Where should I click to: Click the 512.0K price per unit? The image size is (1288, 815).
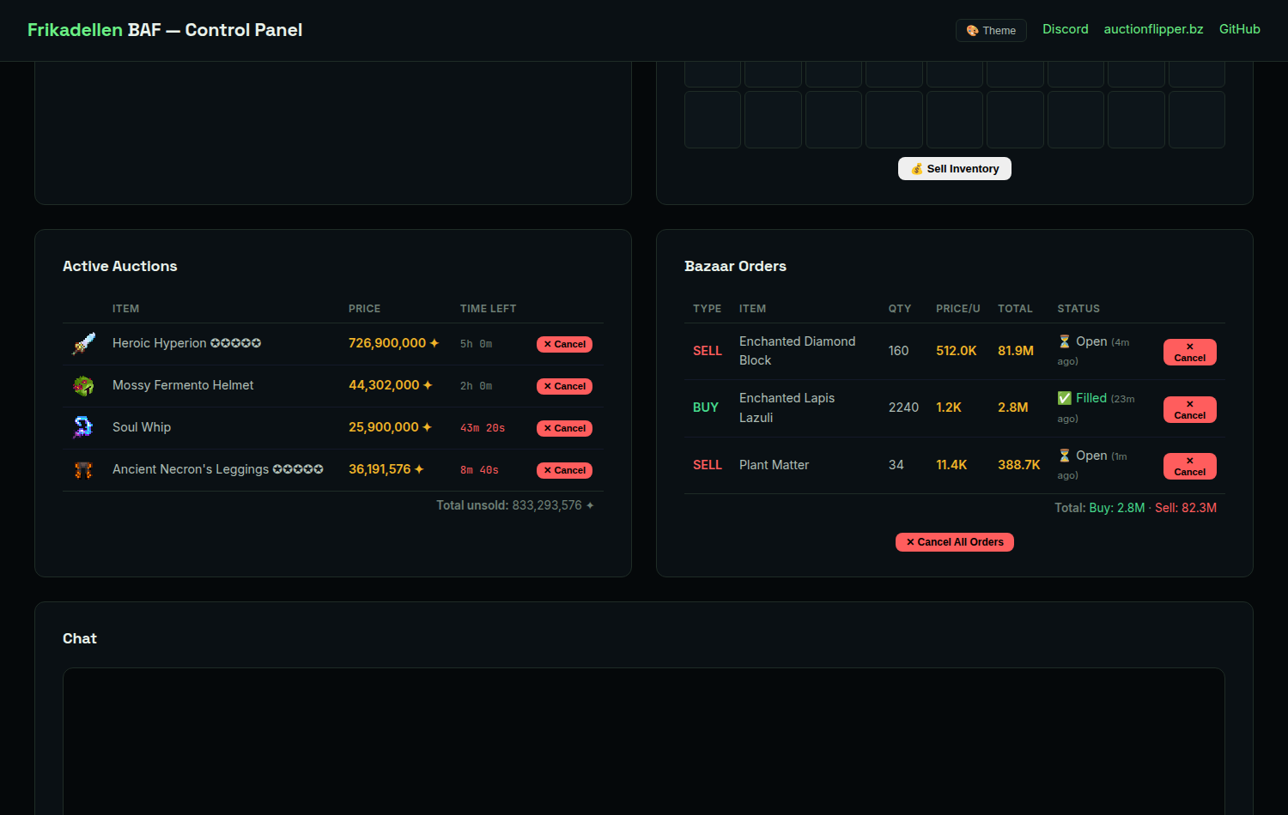click(x=957, y=351)
